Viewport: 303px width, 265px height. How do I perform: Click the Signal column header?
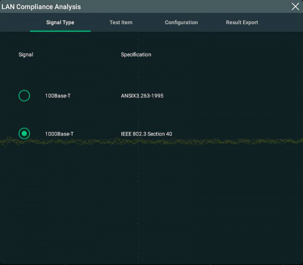tap(26, 54)
